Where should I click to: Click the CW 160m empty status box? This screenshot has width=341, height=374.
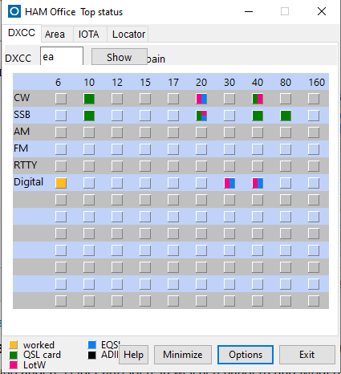click(314, 99)
